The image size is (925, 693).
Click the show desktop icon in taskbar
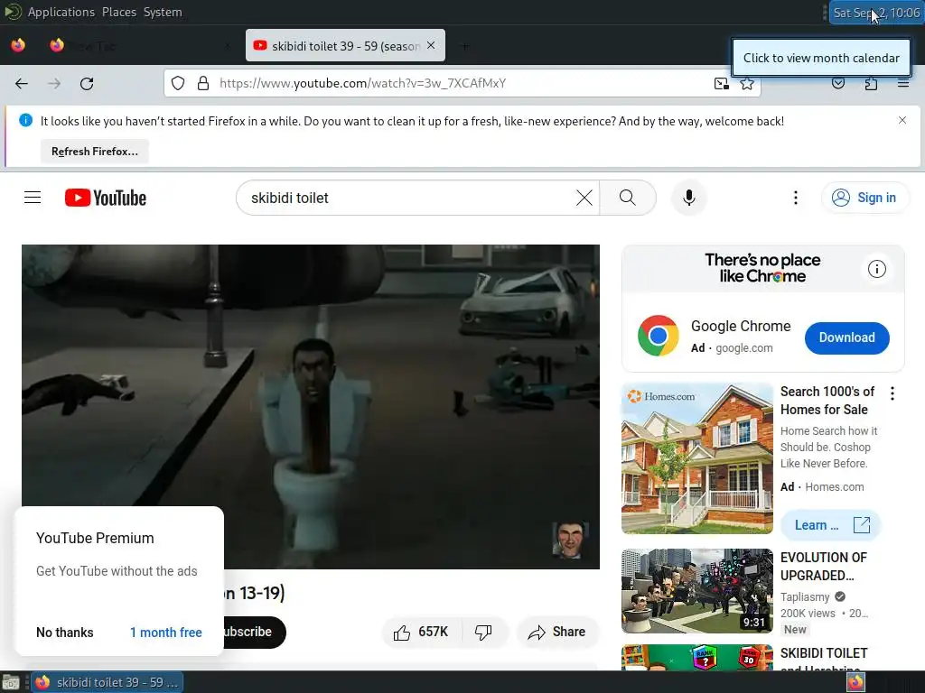pyautogui.click(x=11, y=682)
